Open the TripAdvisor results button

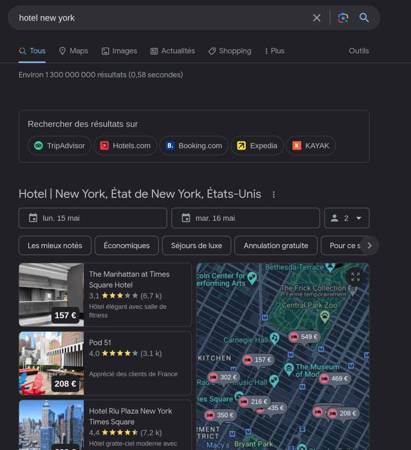(x=59, y=146)
